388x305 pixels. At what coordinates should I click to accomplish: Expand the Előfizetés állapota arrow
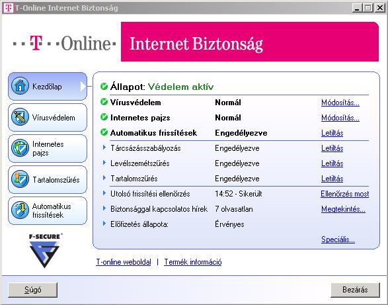[104, 224]
